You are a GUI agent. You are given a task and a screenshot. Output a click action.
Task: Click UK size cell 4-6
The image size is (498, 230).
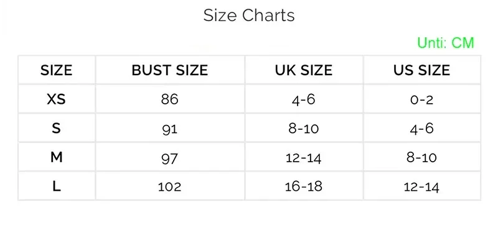pyautogui.click(x=304, y=100)
